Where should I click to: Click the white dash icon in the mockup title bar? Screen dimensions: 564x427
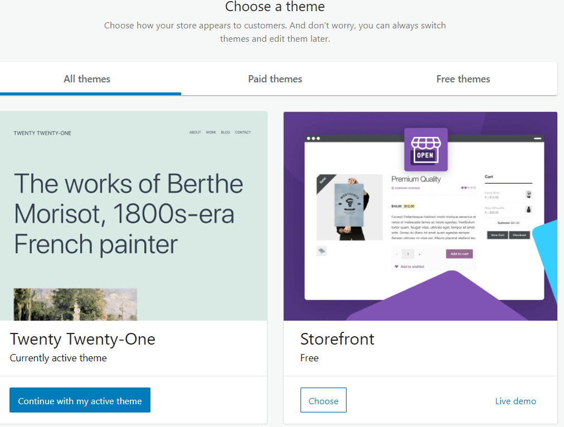click(538, 138)
